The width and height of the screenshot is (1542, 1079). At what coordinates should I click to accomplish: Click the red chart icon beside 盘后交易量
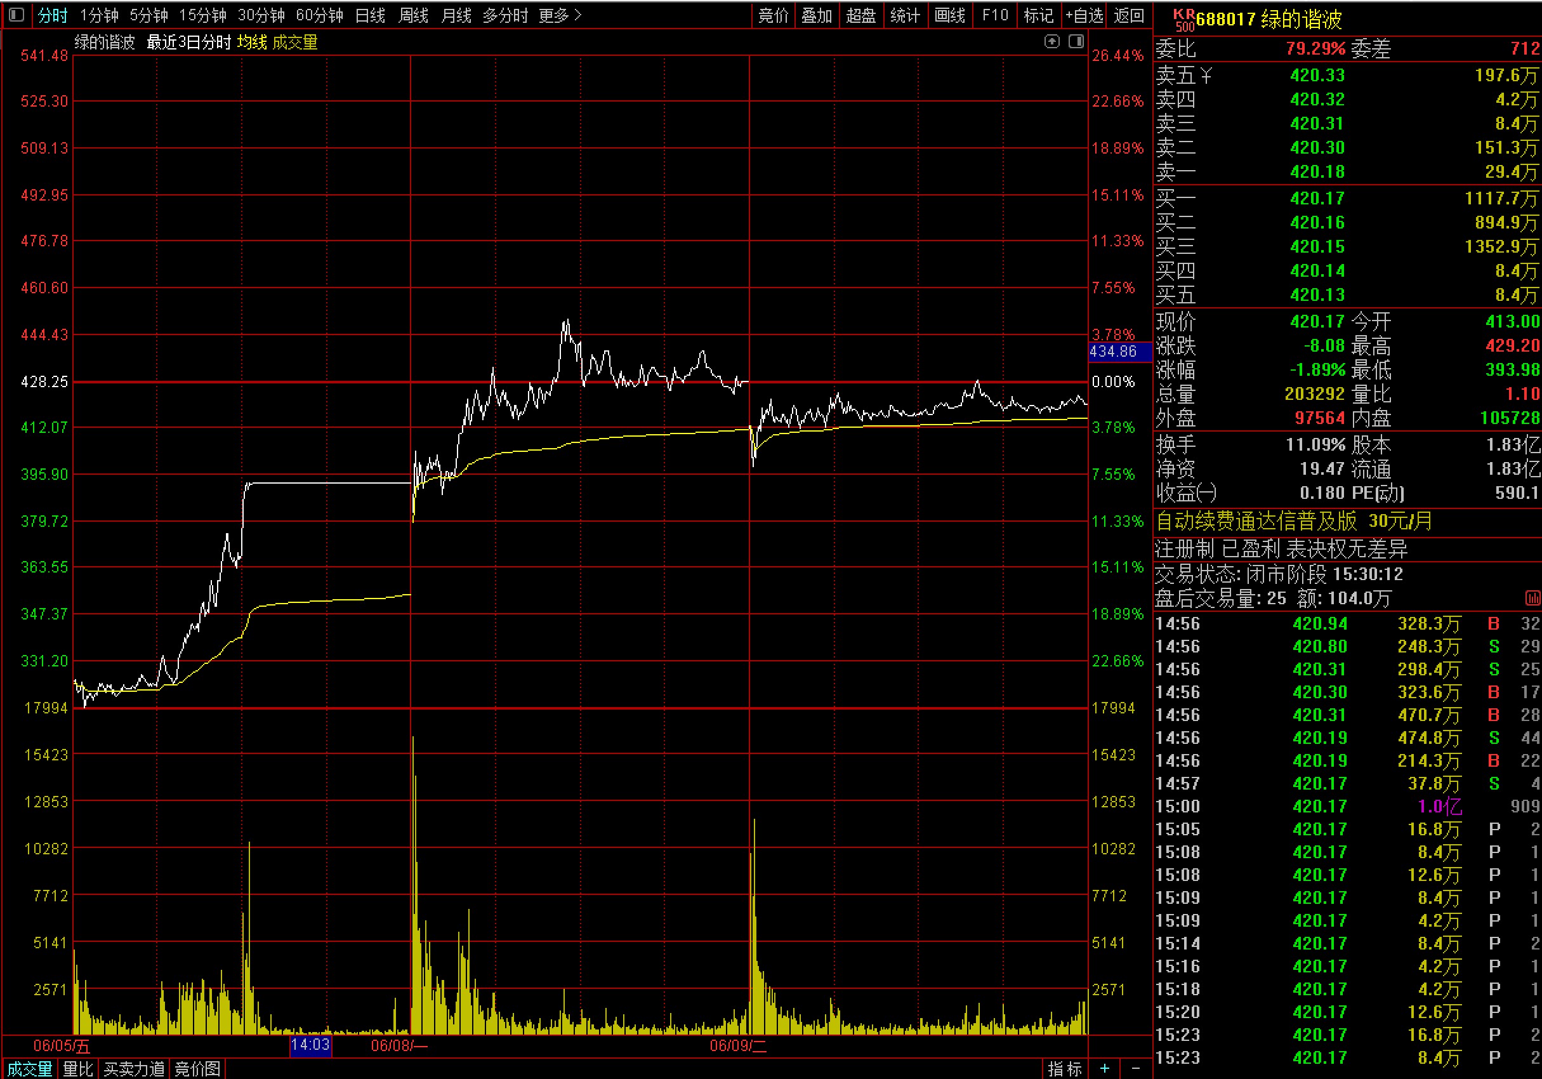pos(1532,598)
